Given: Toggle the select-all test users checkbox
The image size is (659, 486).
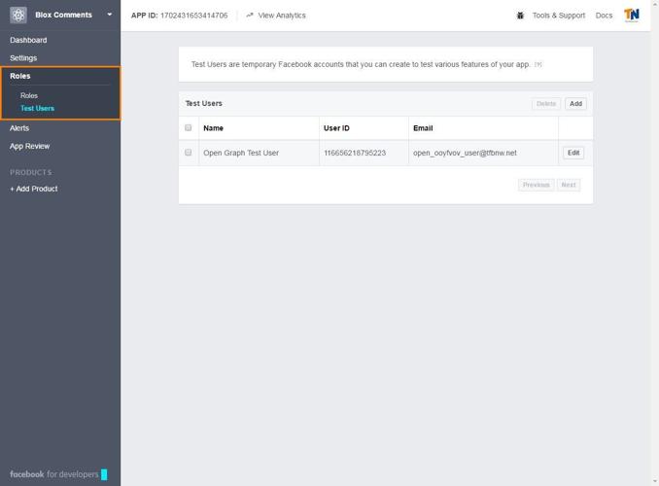Looking at the screenshot, I should click(189, 127).
